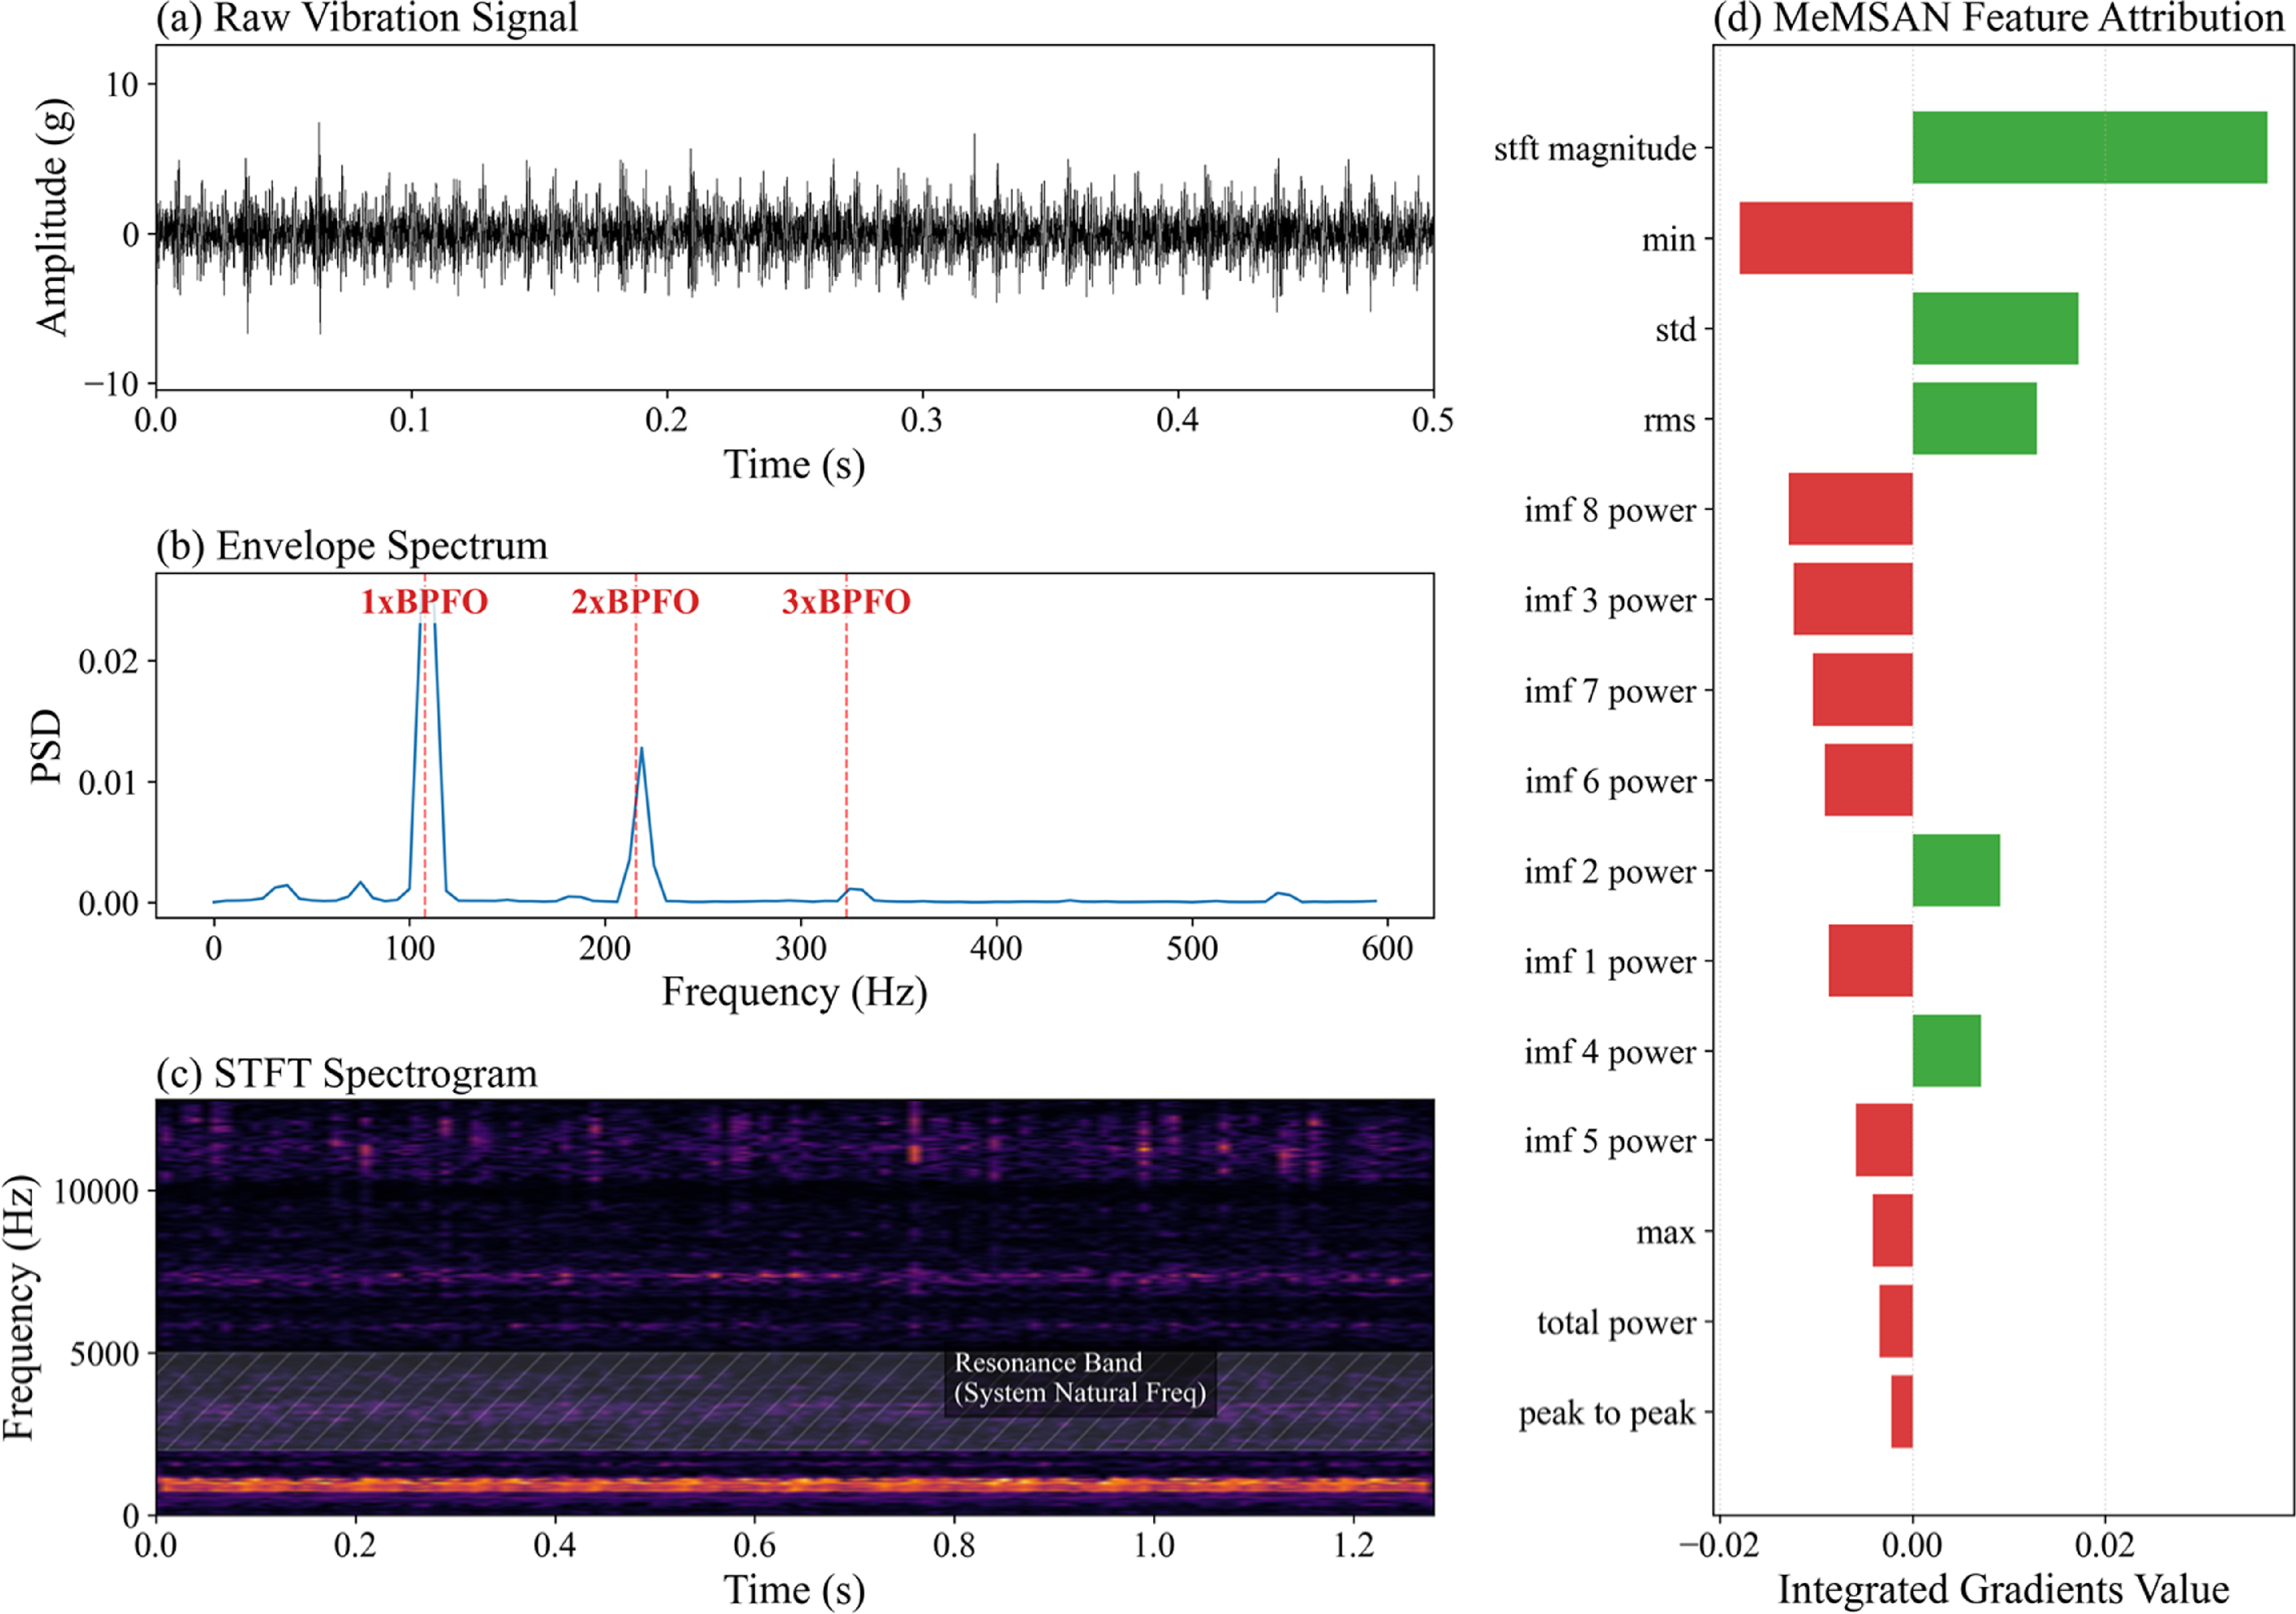Click the red imf 3 power bar
This screenshot has width=2296, height=1614.
tap(1853, 599)
